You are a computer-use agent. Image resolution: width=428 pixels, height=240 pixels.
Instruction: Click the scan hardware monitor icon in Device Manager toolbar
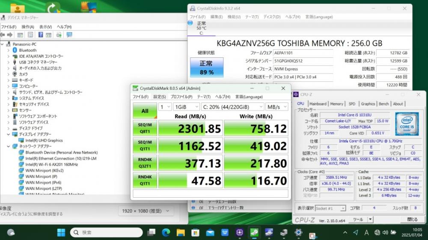tap(69, 35)
